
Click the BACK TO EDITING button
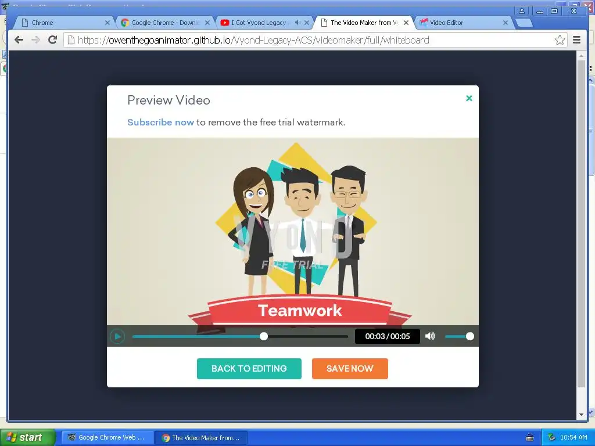[x=249, y=369]
